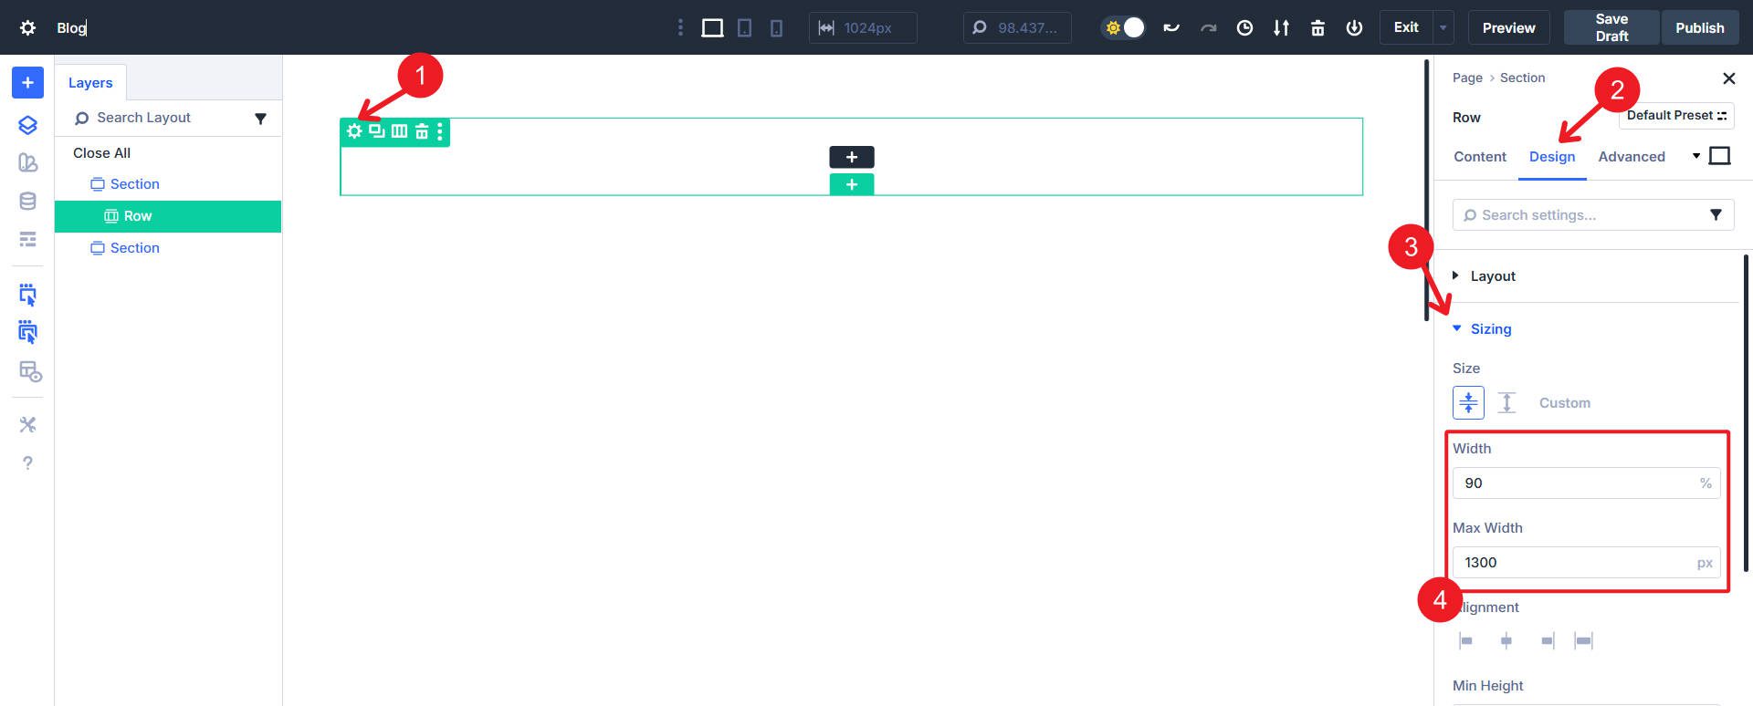Open the settings filter funnel
Image resolution: width=1753 pixels, height=706 pixels.
pyautogui.click(x=1716, y=215)
